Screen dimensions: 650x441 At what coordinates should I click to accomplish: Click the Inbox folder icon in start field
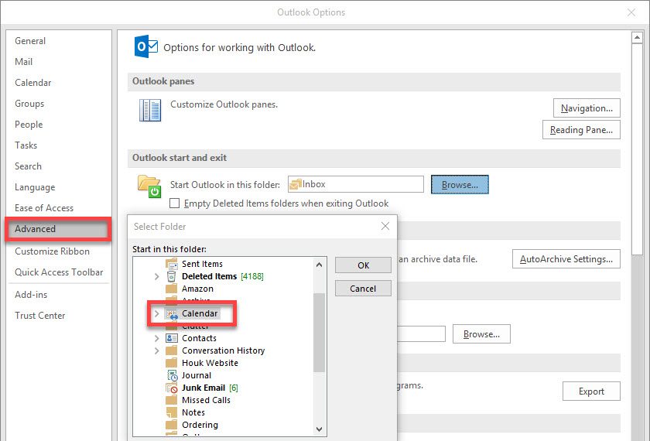295,184
